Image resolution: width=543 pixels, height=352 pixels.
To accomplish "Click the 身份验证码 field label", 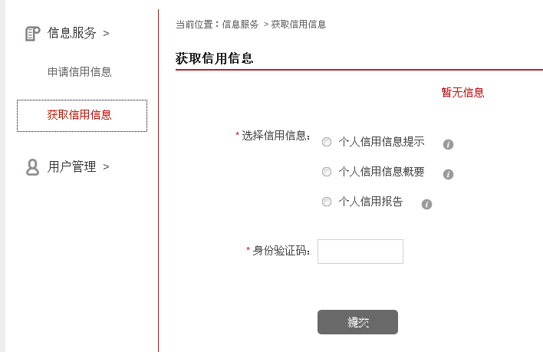I will [280, 251].
